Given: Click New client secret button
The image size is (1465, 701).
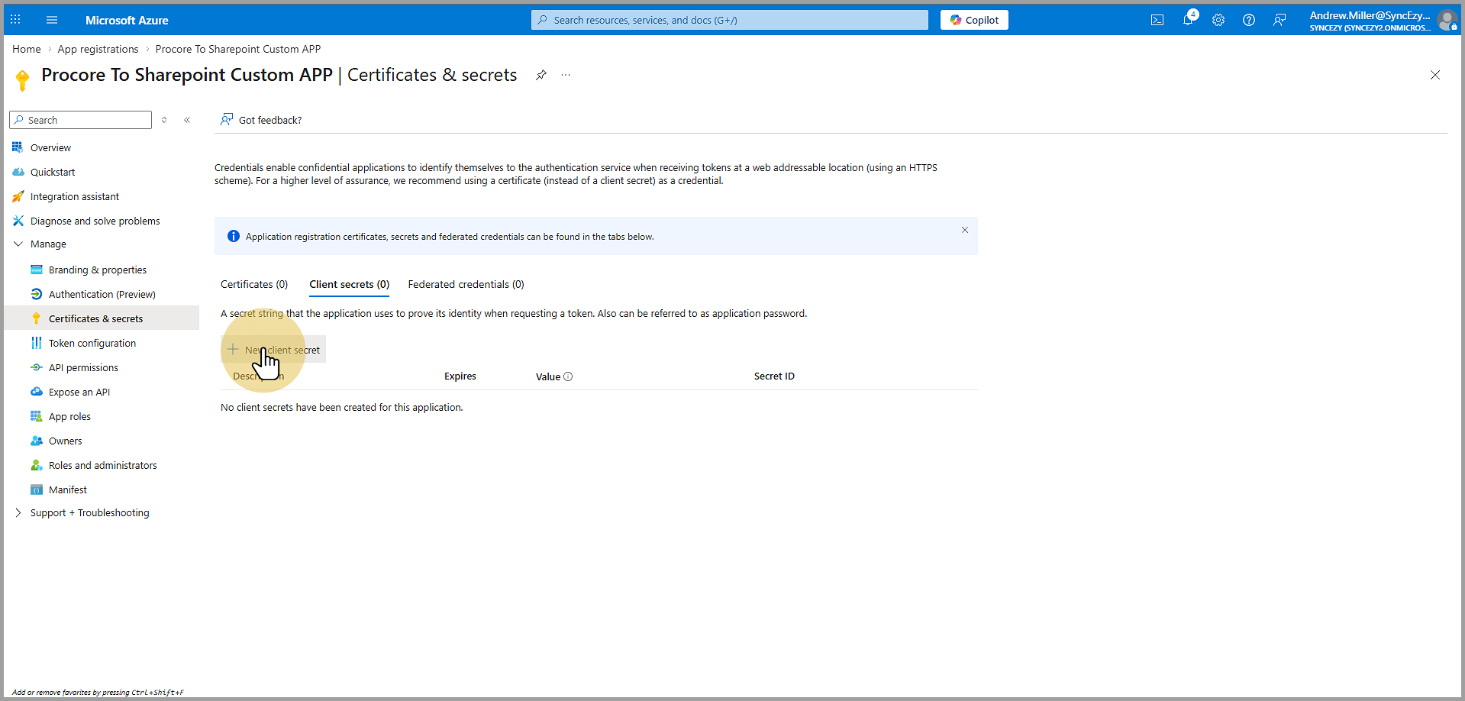Looking at the screenshot, I should 274,350.
